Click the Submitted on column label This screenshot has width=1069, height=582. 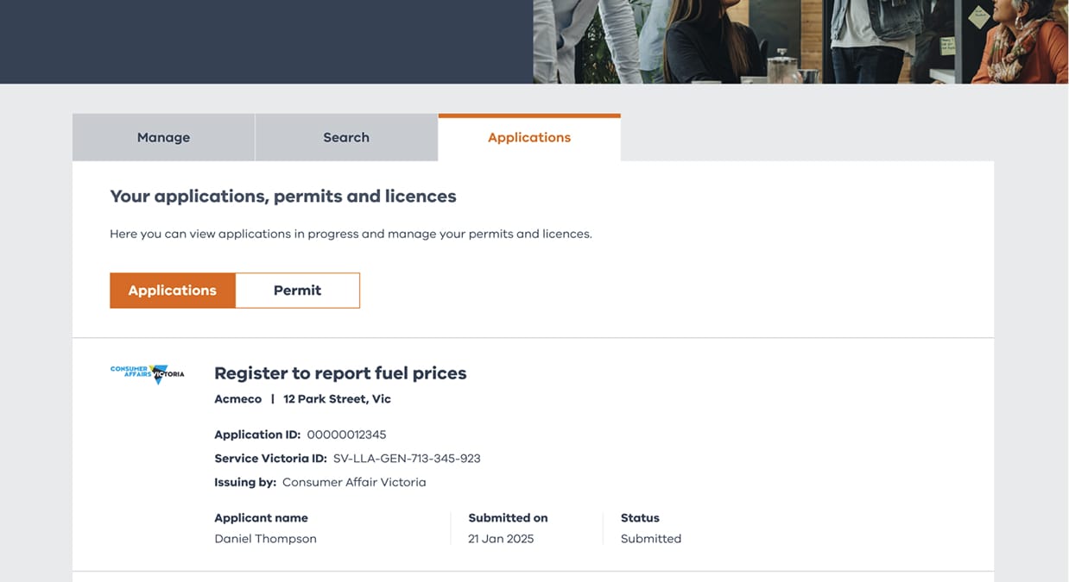point(508,518)
